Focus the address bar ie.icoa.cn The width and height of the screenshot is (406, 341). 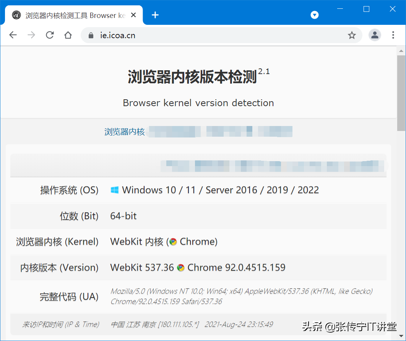[x=221, y=35]
